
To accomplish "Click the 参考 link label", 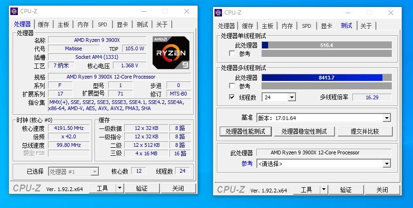I will [x=247, y=163].
